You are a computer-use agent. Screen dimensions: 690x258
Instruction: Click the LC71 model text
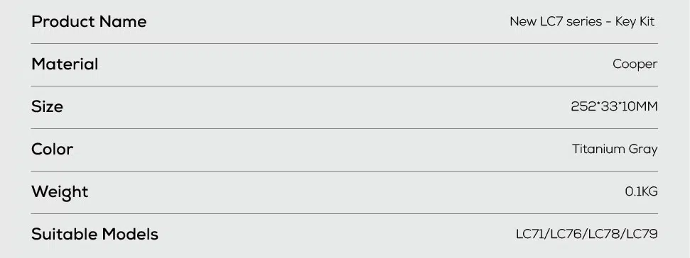(x=530, y=235)
